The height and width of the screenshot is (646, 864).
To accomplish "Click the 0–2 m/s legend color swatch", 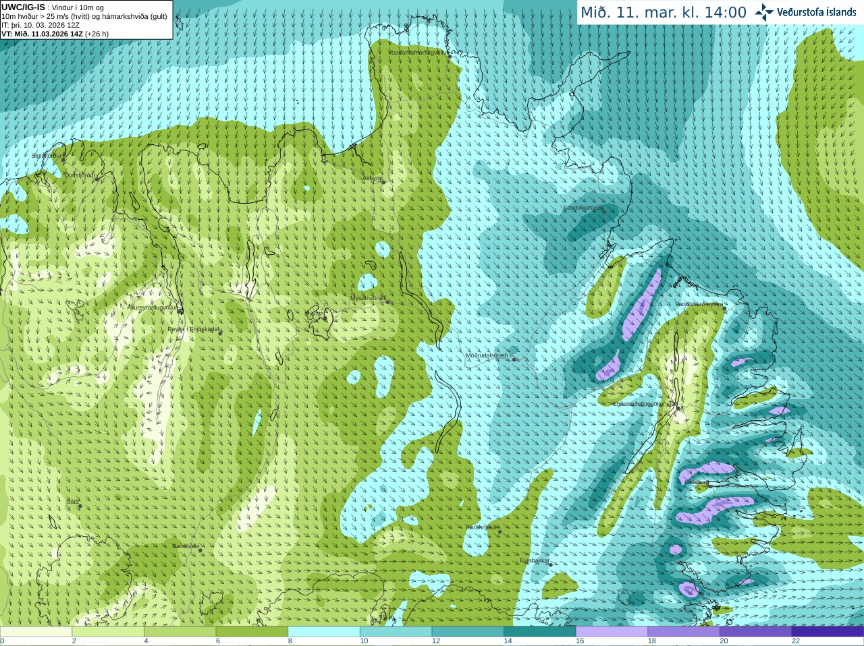I will (36, 632).
